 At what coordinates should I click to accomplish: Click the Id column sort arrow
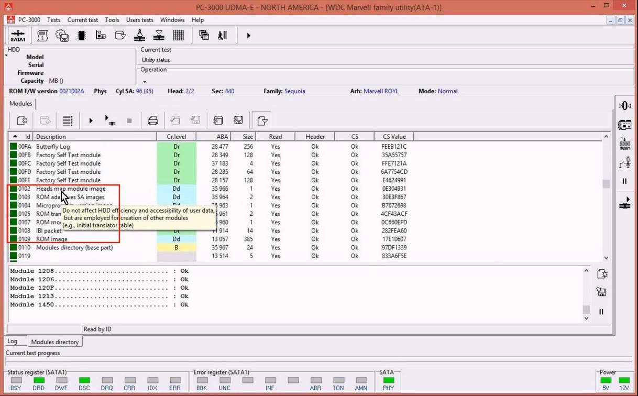click(x=15, y=136)
